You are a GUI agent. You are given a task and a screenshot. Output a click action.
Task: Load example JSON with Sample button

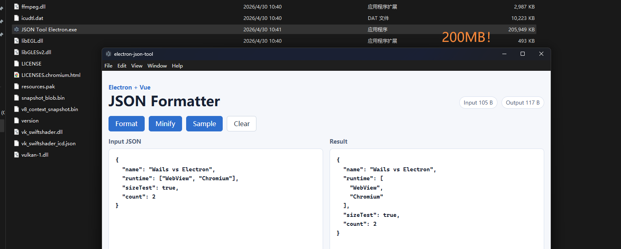point(204,124)
